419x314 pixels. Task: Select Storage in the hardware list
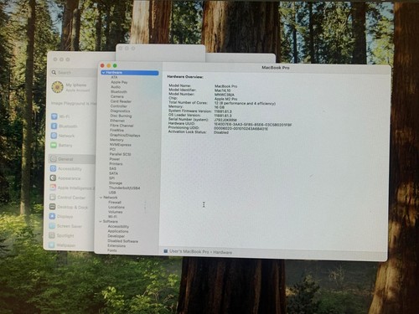(x=116, y=183)
